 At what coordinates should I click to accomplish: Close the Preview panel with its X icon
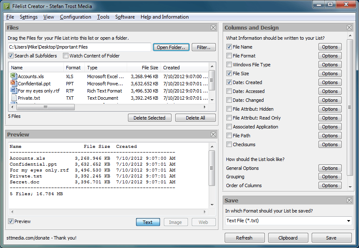pos(213,134)
